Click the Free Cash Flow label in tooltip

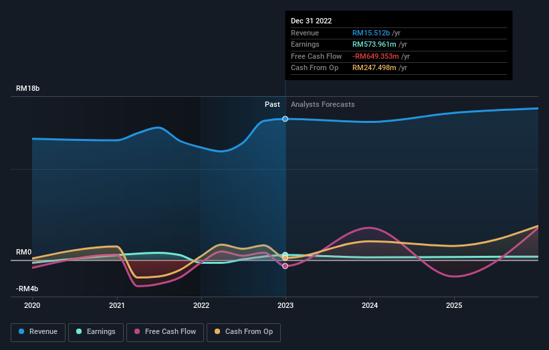pyautogui.click(x=316, y=56)
